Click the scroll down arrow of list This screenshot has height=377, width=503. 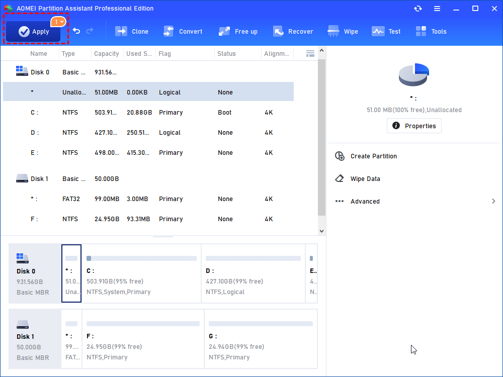click(x=322, y=231)
